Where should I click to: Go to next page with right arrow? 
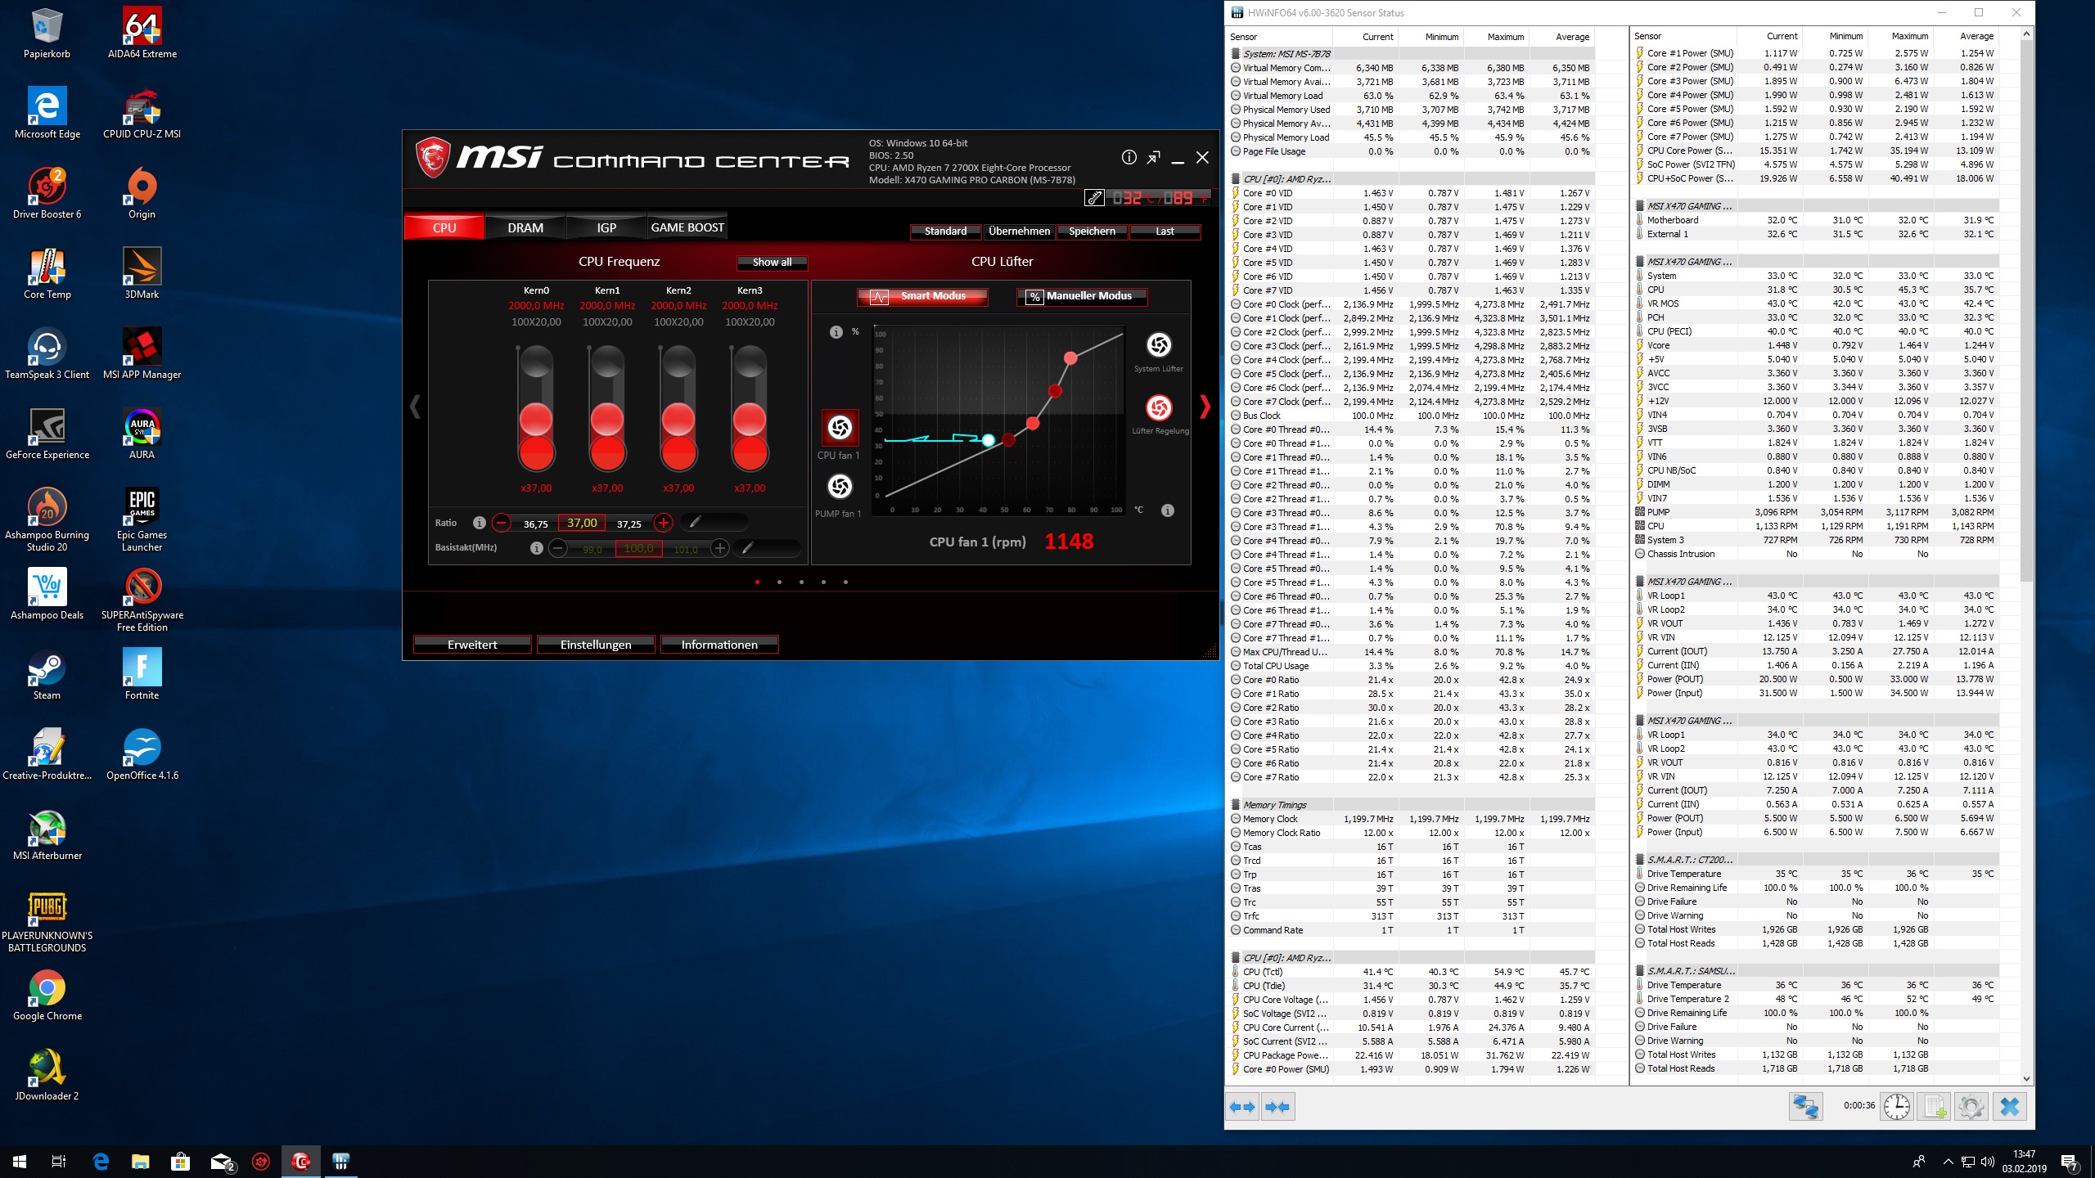(x=1205, y=407)
